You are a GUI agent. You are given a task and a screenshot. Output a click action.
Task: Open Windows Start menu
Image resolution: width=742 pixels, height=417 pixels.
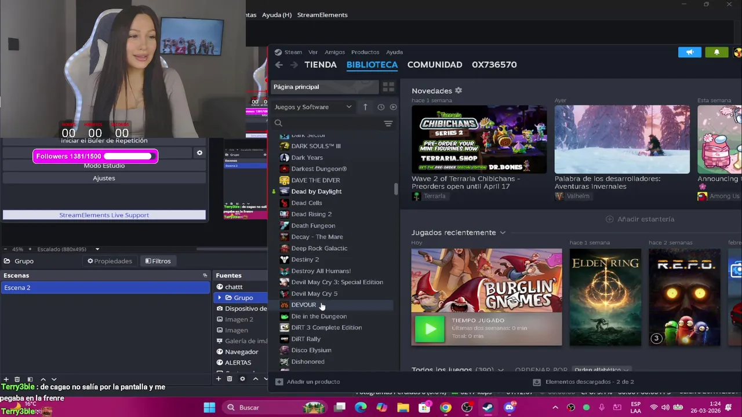[x=209, y=408]
